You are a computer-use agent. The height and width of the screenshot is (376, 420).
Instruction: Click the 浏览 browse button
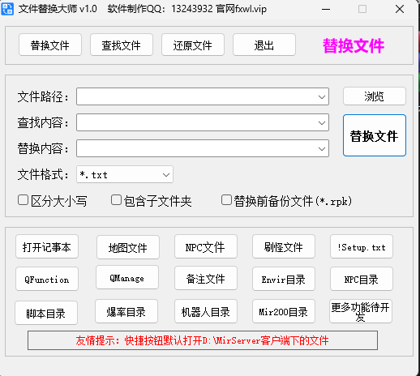(375, 96)
